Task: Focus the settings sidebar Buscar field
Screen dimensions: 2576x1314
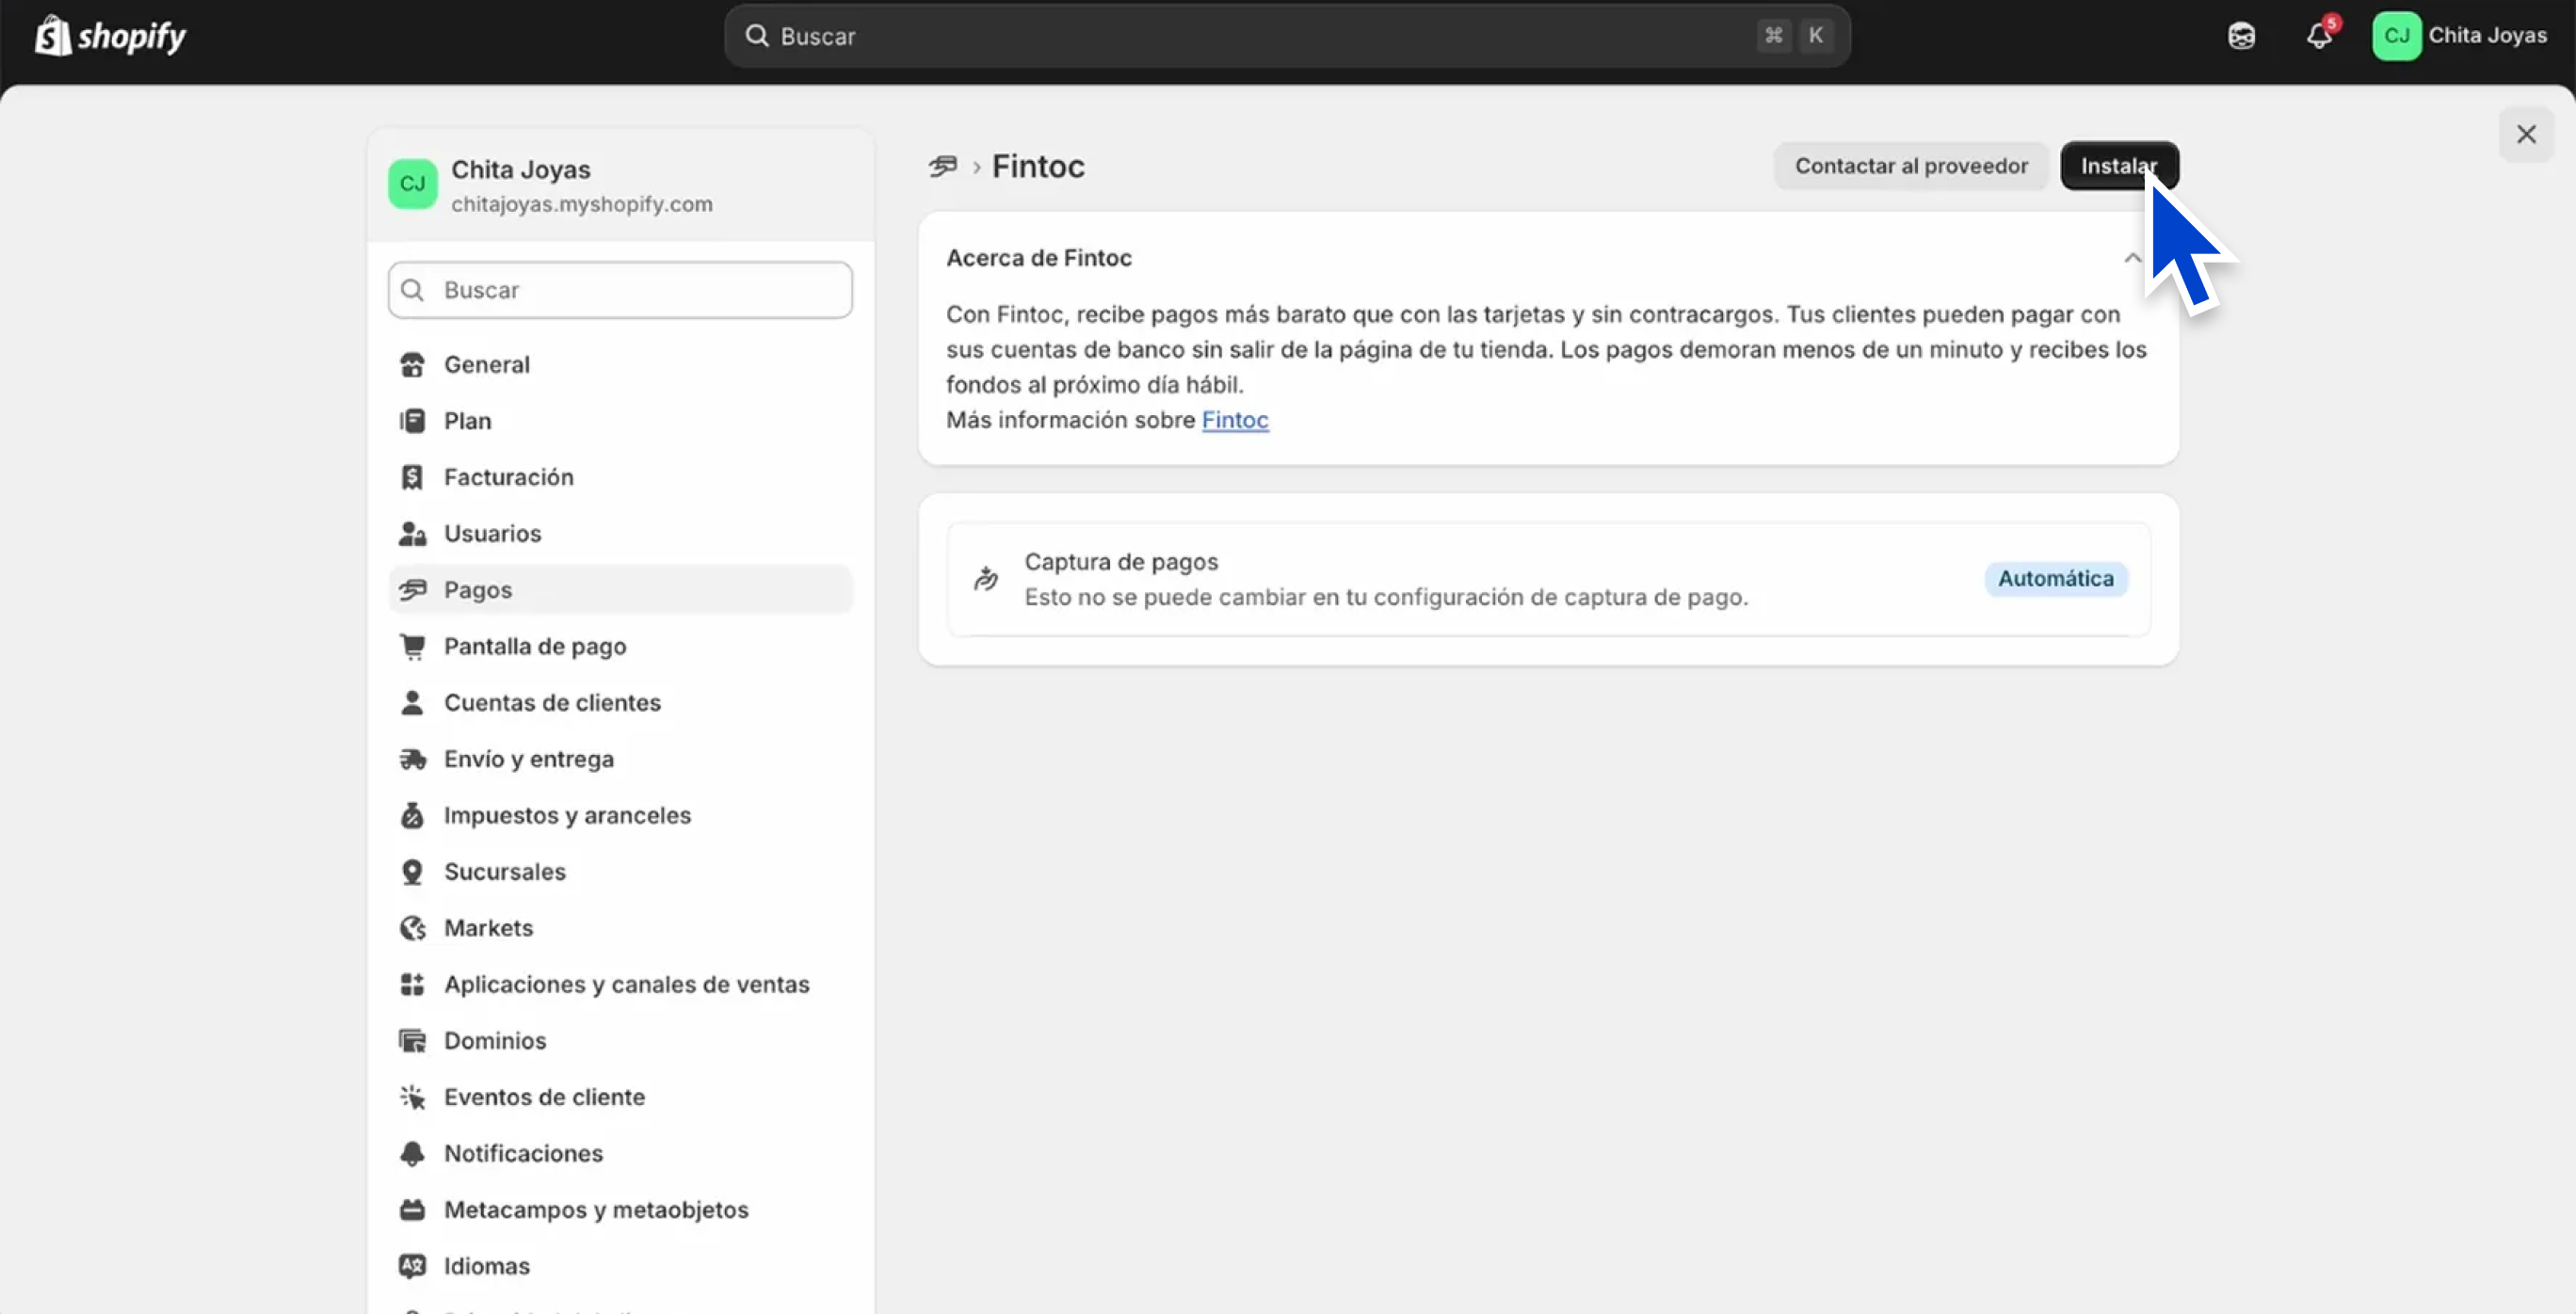Action: [x=620, y=290]
